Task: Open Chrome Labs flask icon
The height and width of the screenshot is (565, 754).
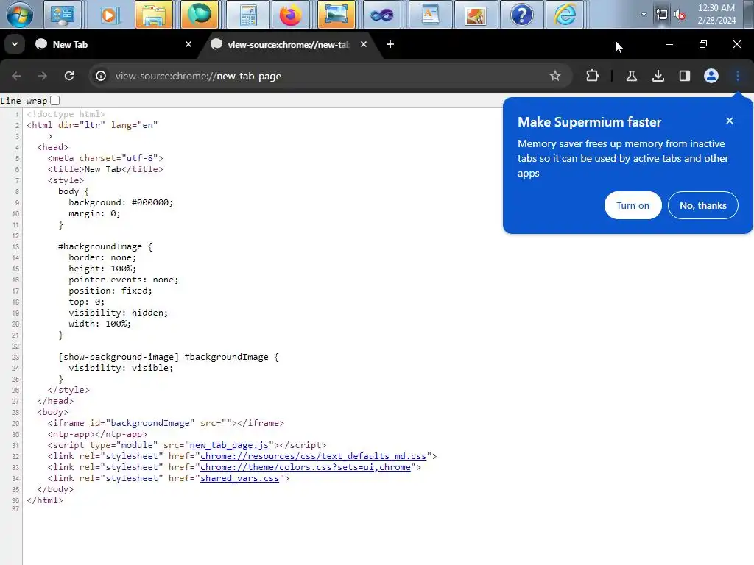Action: [631, 76]
